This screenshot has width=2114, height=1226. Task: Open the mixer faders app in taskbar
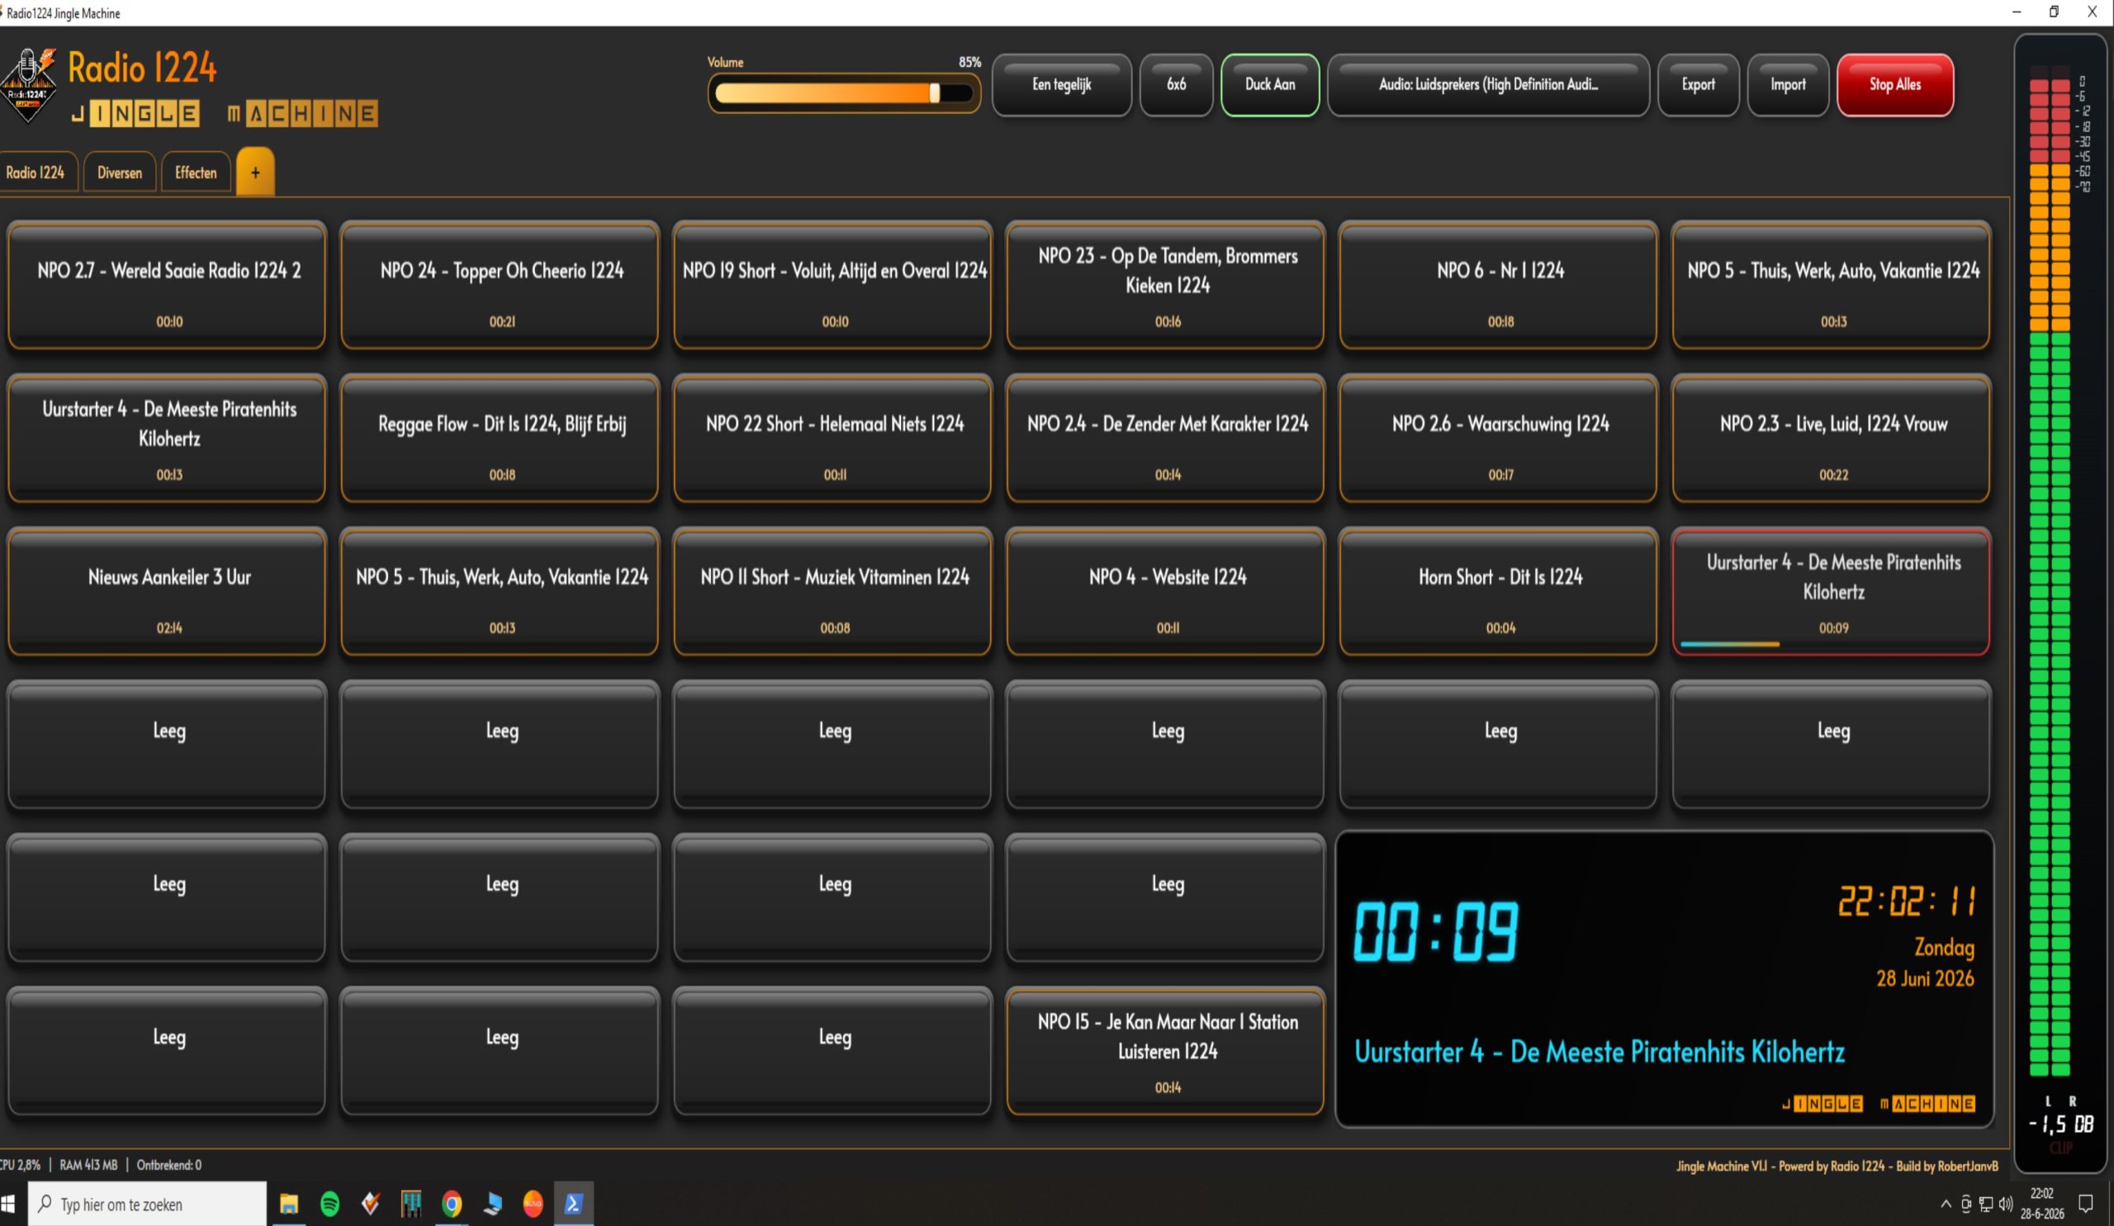point(411,1205)
